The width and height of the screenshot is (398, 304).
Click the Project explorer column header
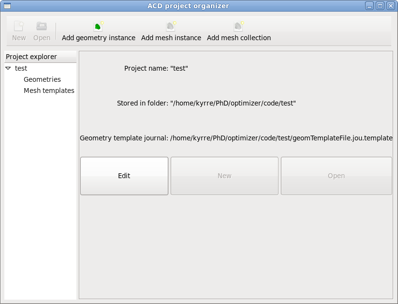tap(40, 57)
